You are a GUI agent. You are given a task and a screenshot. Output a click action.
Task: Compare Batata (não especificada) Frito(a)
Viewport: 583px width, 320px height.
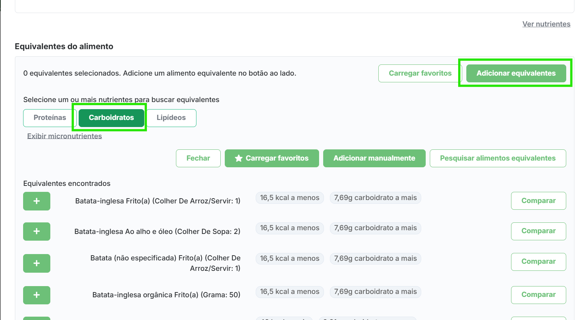[x=538, y=262]
